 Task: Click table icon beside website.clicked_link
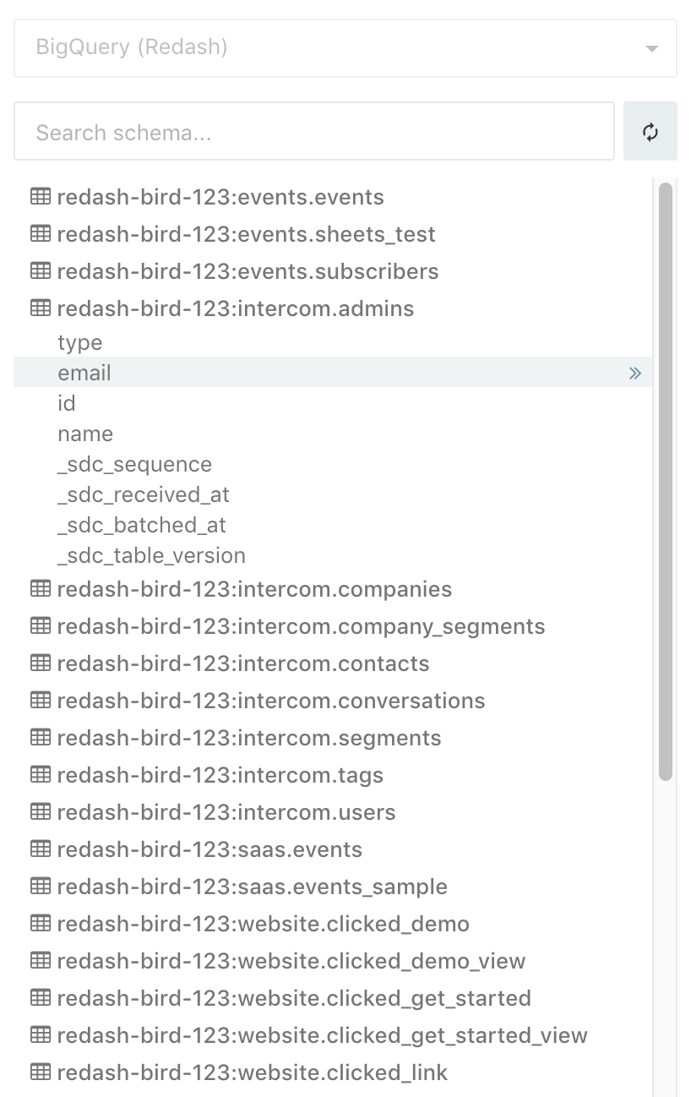(x=40, y=1072)
